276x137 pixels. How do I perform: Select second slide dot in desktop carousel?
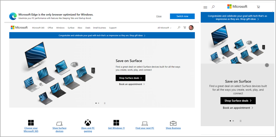(x=98, y=103)
